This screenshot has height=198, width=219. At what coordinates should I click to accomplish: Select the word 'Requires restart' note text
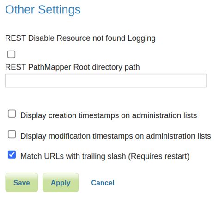pos(158,156)
